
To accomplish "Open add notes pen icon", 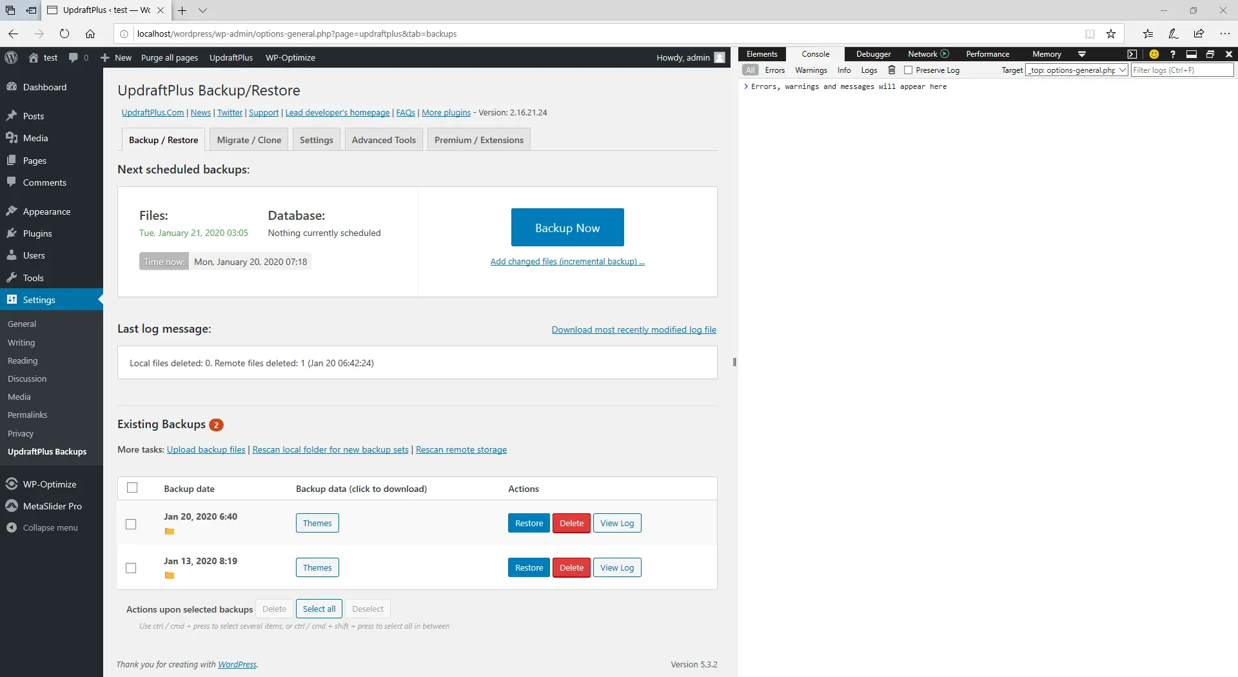I will pyautogui.click(x=1173, y=34).
